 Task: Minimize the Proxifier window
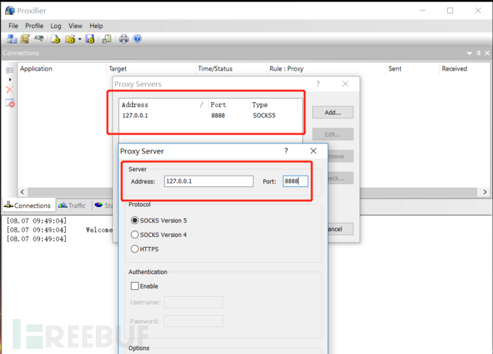[x=422, y=11]
